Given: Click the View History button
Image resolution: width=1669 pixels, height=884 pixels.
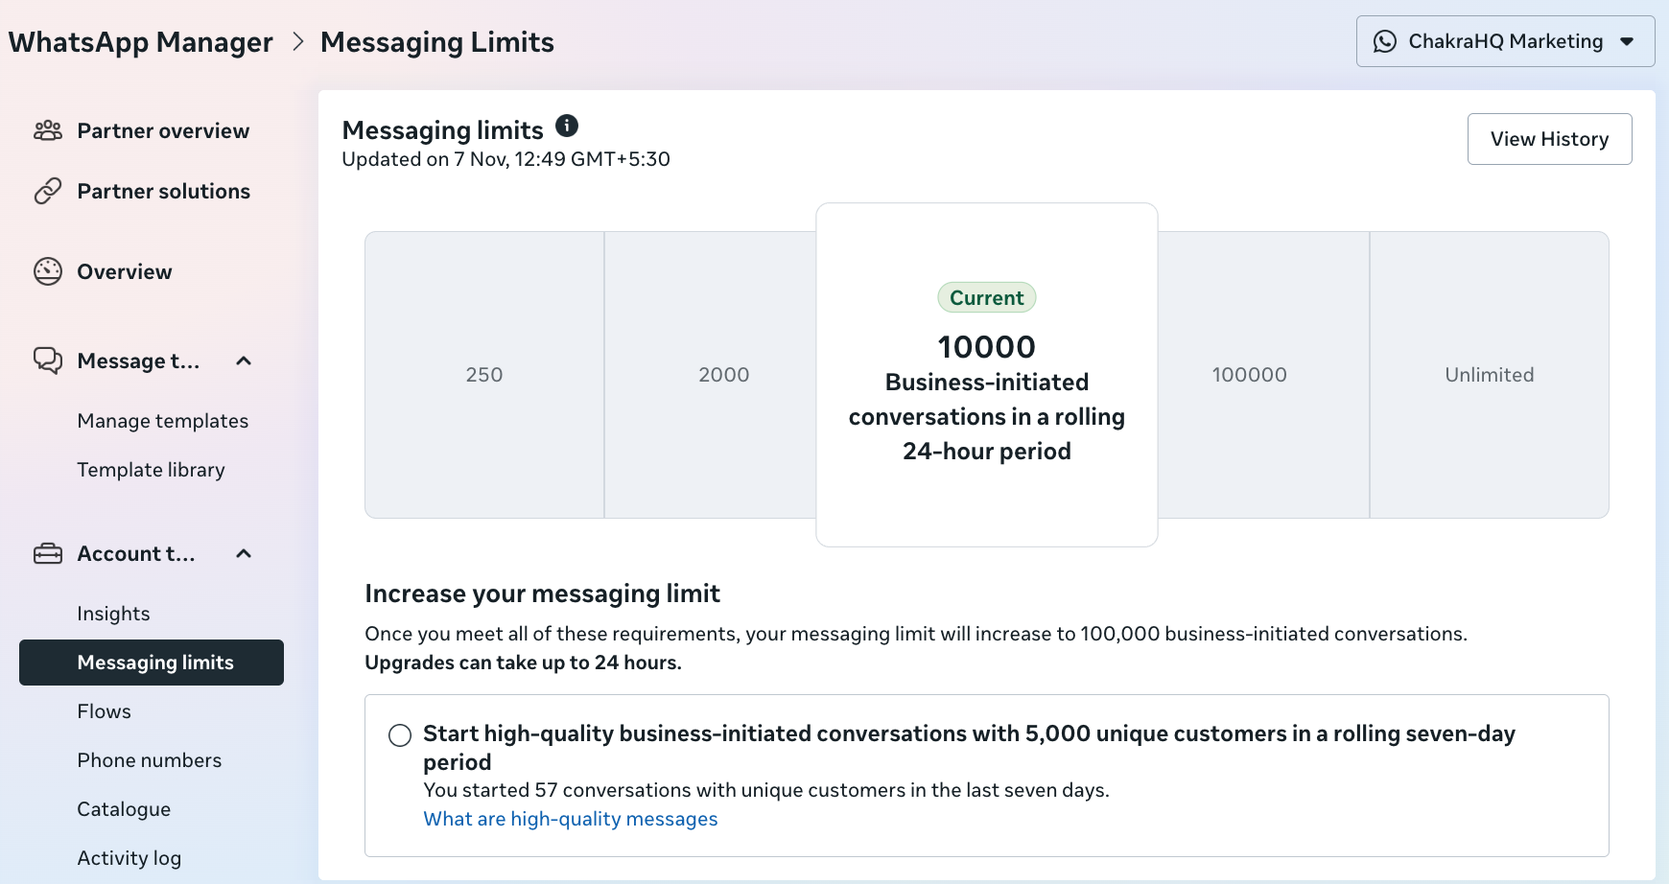Looking at the screenshot, I should 1549,138.
